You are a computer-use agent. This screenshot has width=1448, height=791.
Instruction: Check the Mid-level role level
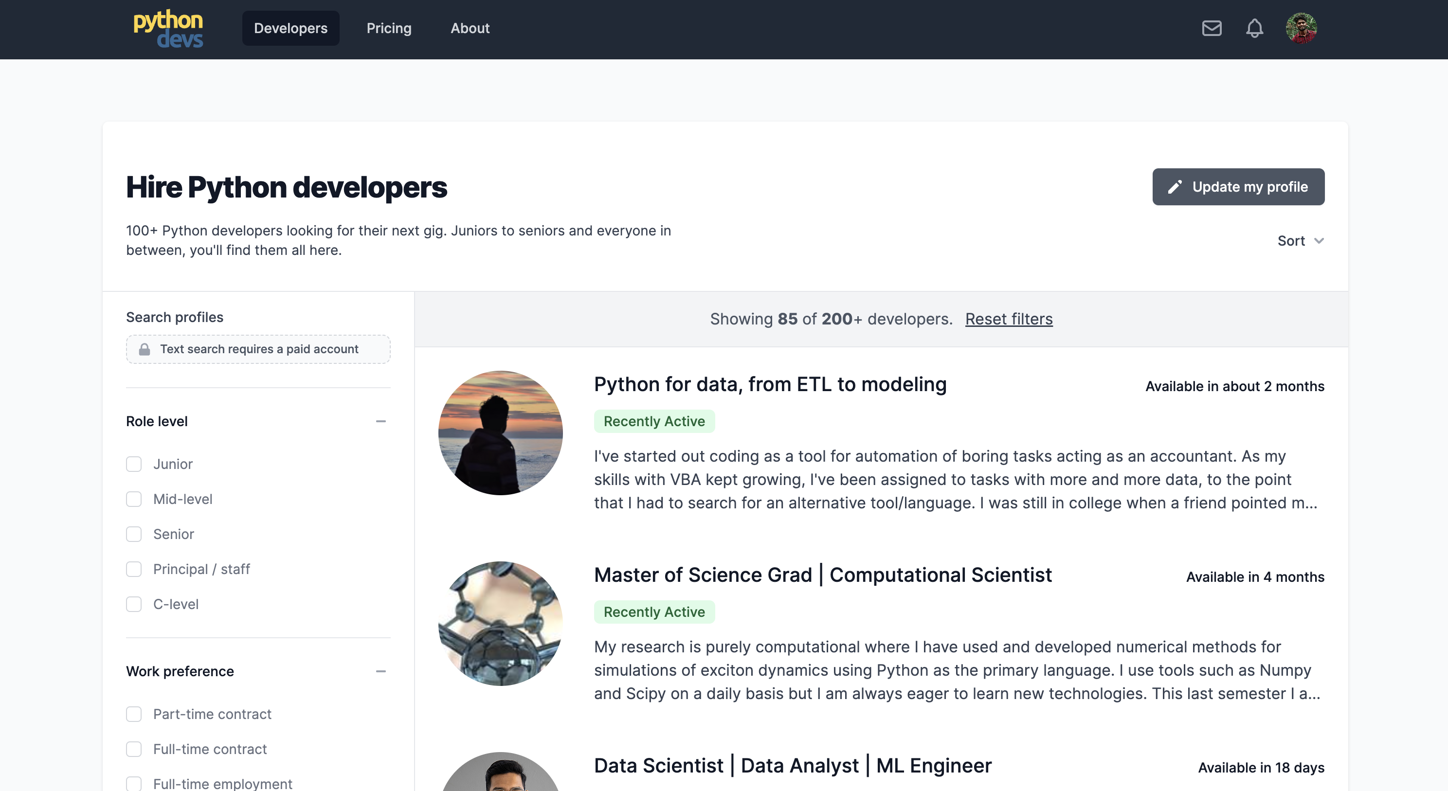(x=134, y=499)
